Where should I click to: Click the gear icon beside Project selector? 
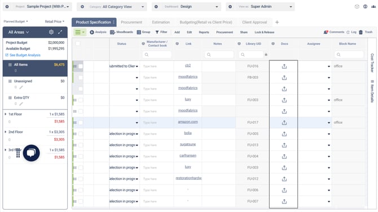pyautogui.click(x=7, y=7)
